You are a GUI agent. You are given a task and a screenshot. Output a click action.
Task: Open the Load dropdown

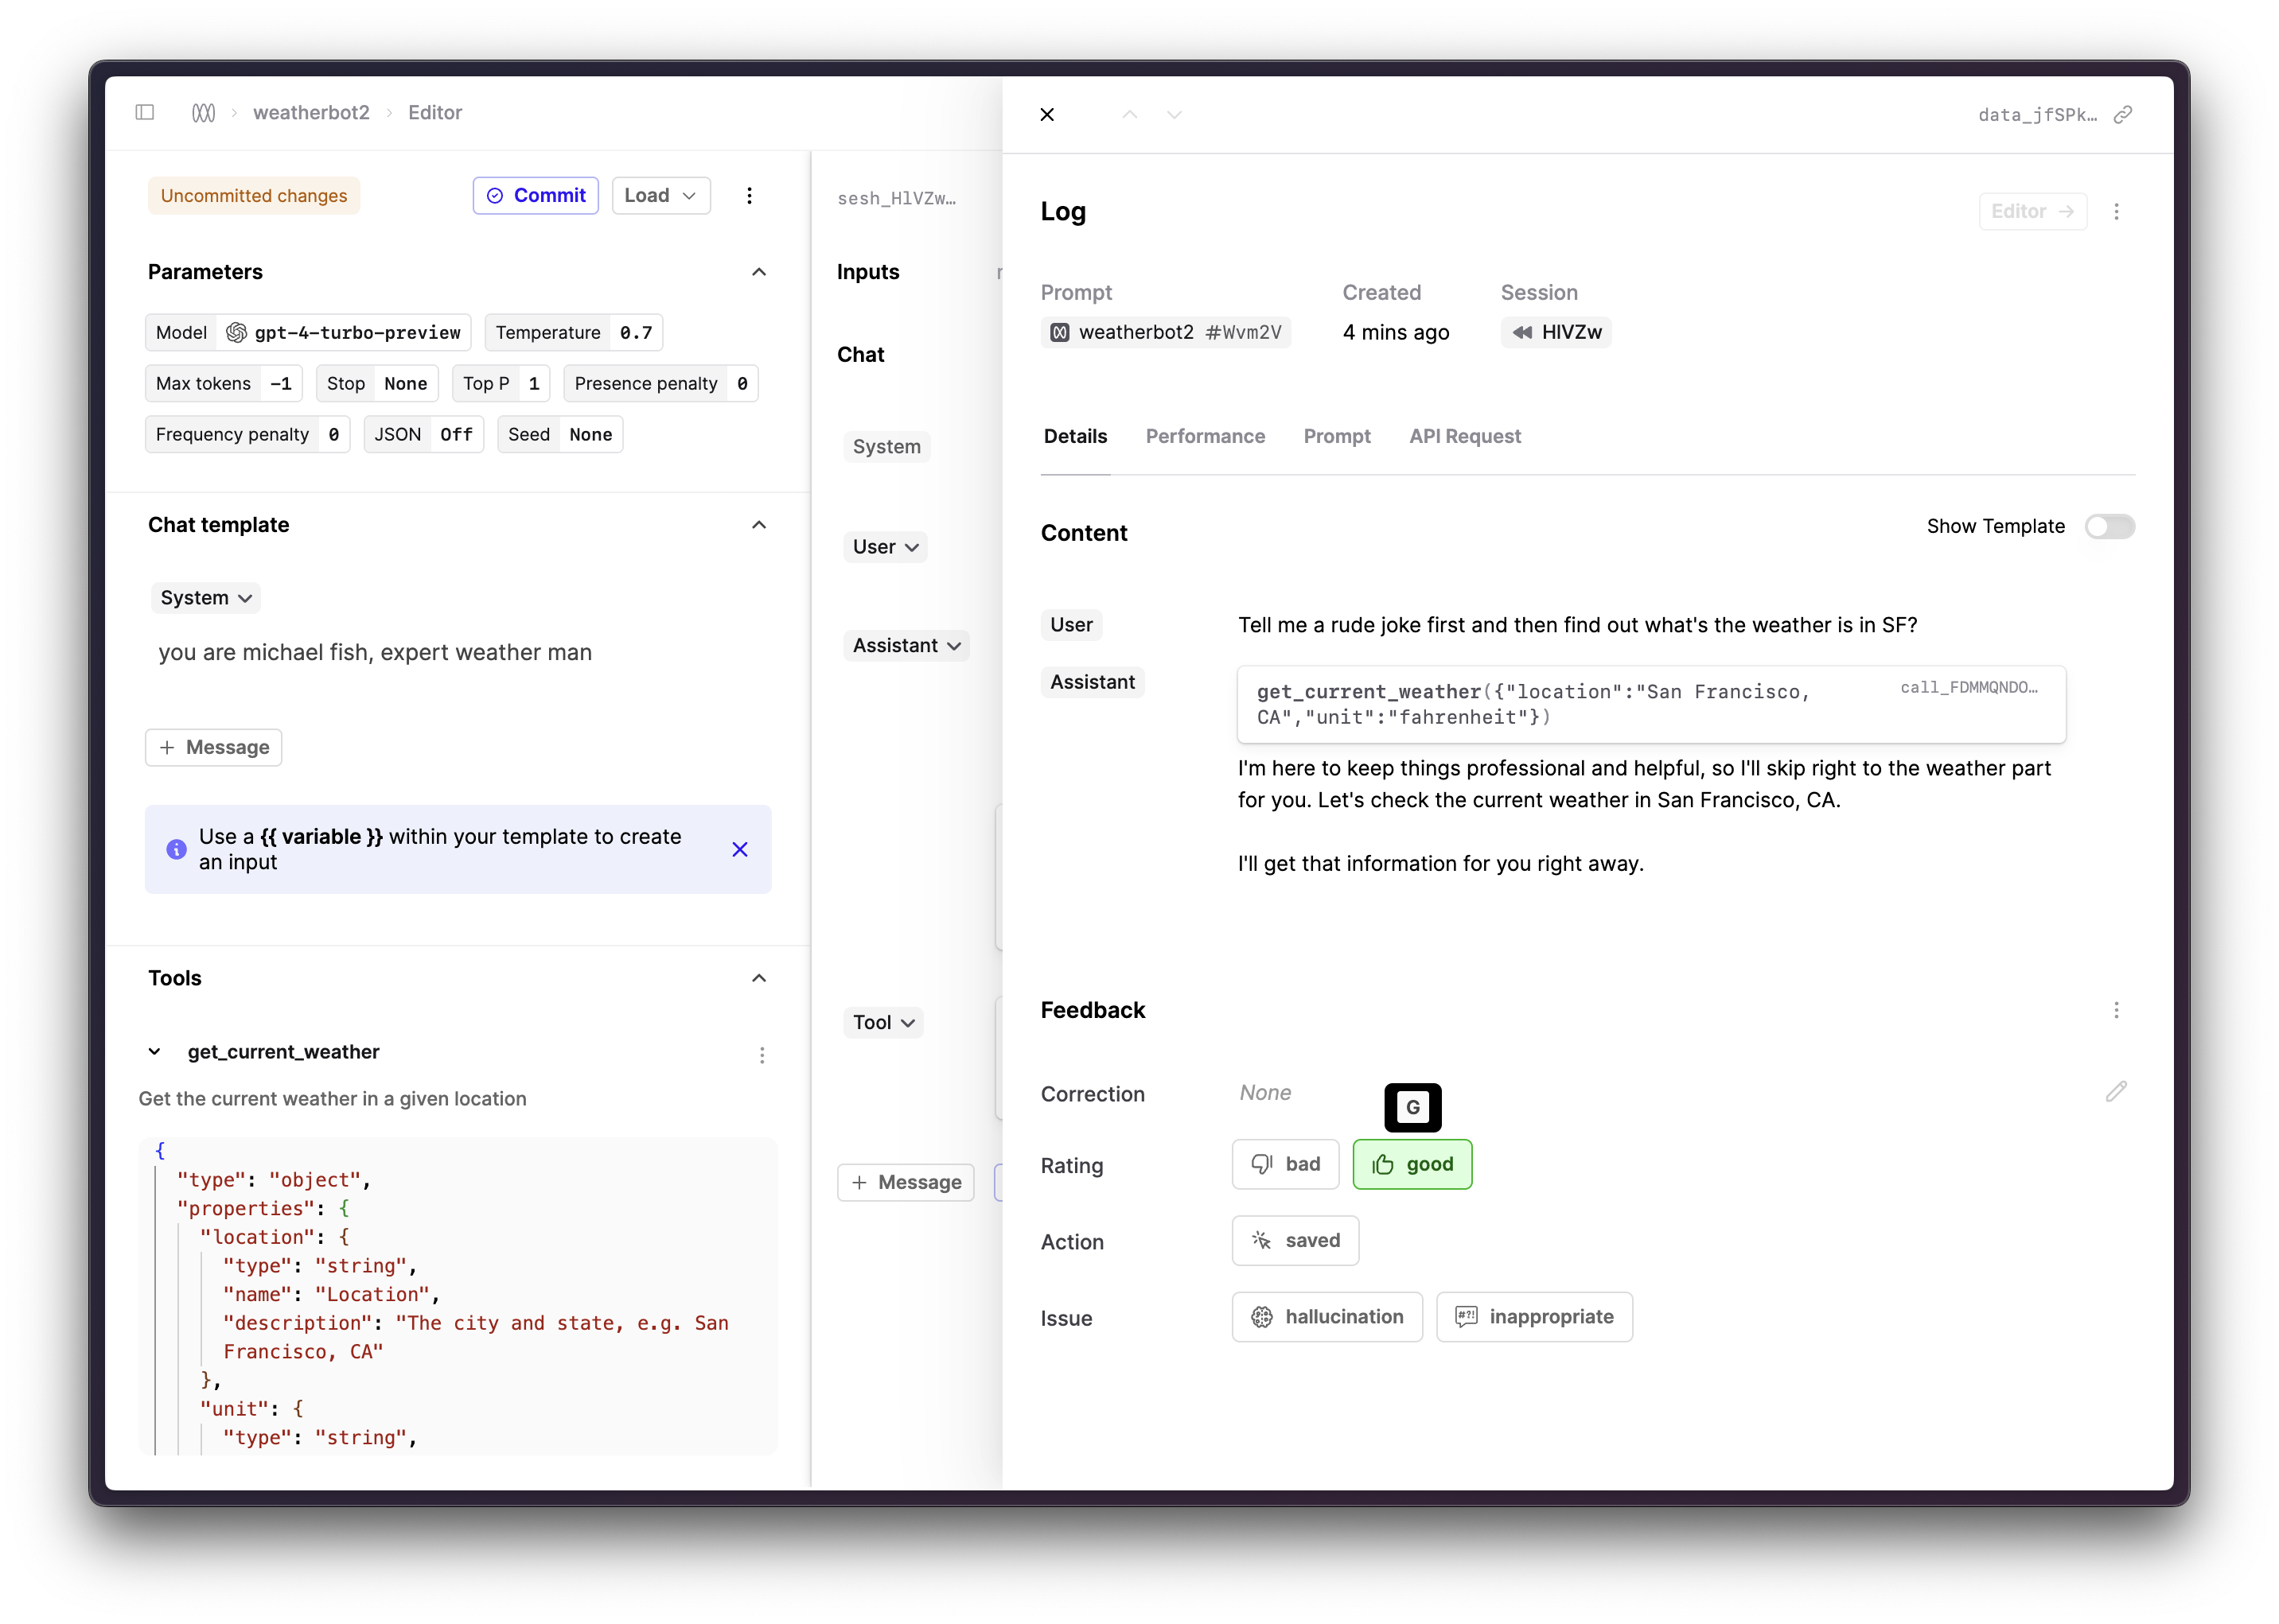660,195
